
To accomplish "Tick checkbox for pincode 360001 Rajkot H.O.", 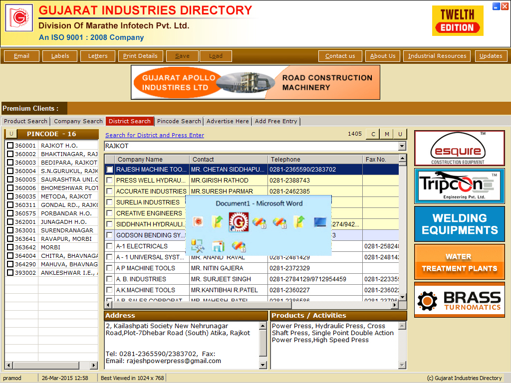I will pyautogui.click(x=10, y=145).
